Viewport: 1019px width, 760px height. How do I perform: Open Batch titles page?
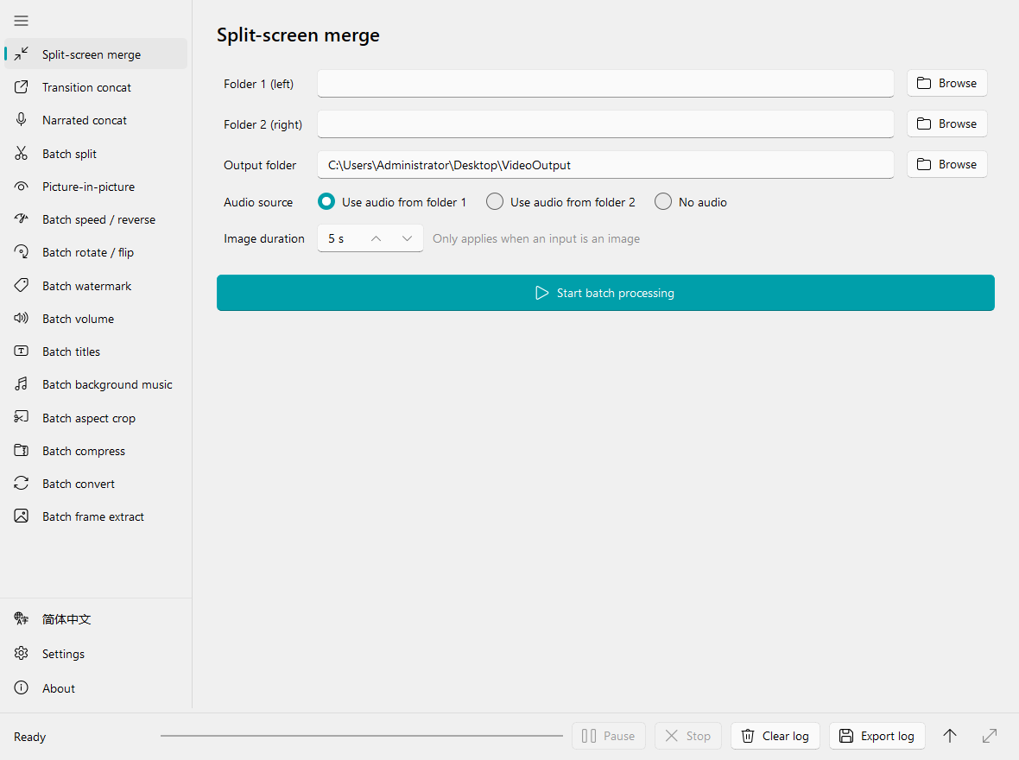pyautogui.click(x=96, y=351)
